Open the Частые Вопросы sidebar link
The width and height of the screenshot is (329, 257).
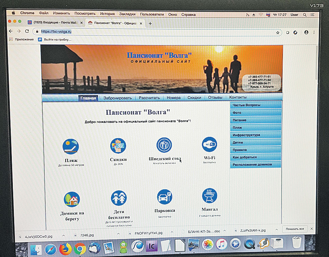[255, 105]
